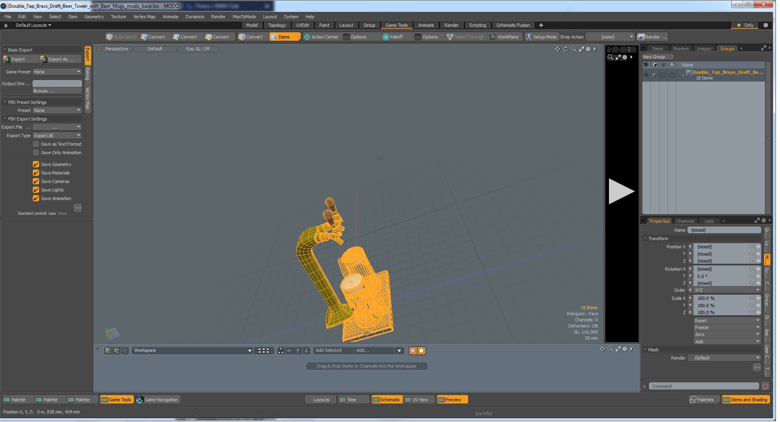Uncheck Save Lights
The image size is (780, 422).
click(36, 190)
